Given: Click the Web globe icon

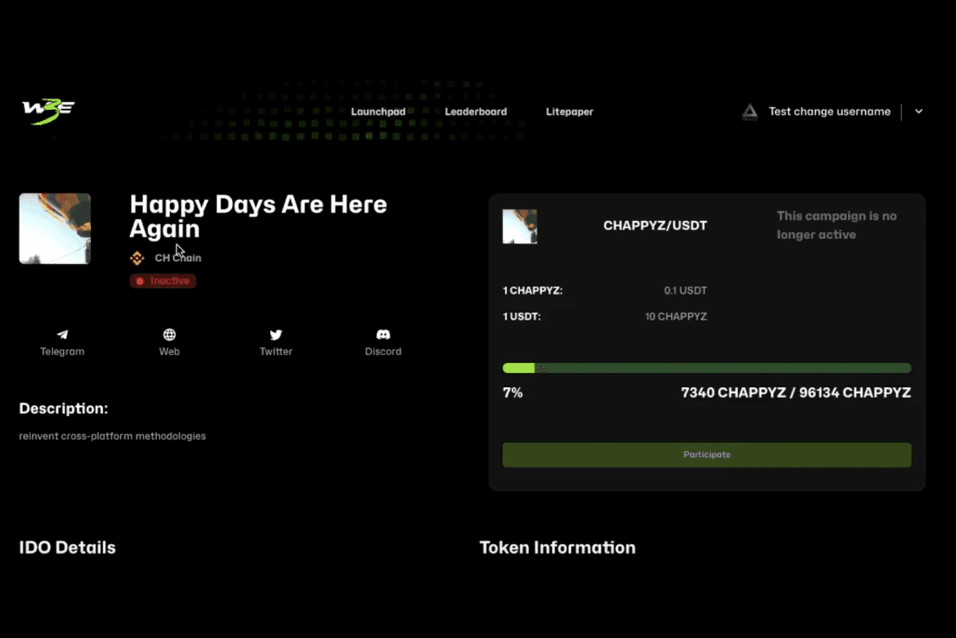Looking at the screenshot, I should tap(169, 335).
